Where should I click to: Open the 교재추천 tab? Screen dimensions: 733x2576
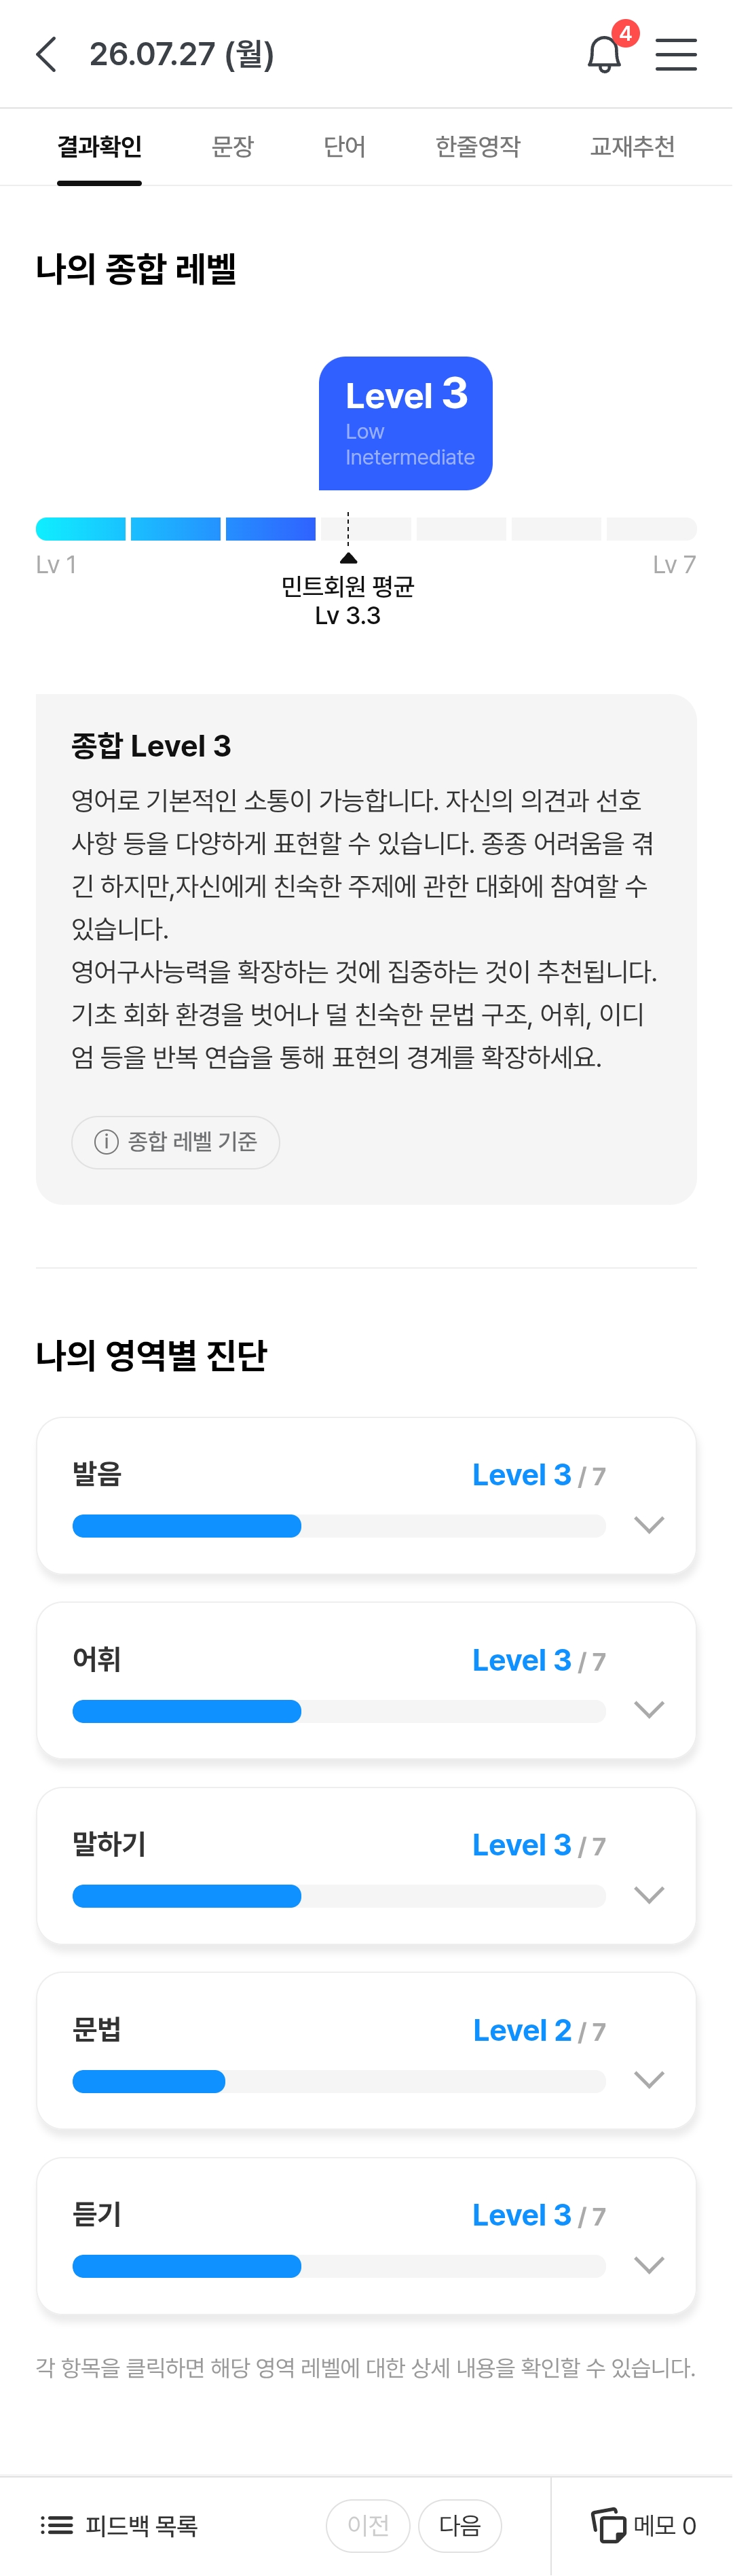pos(632,147)
